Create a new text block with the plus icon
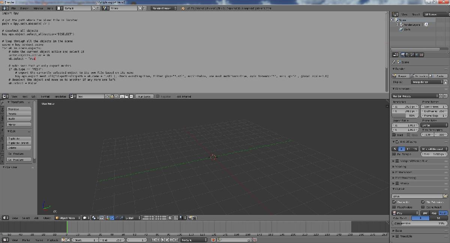 point(107,96)
